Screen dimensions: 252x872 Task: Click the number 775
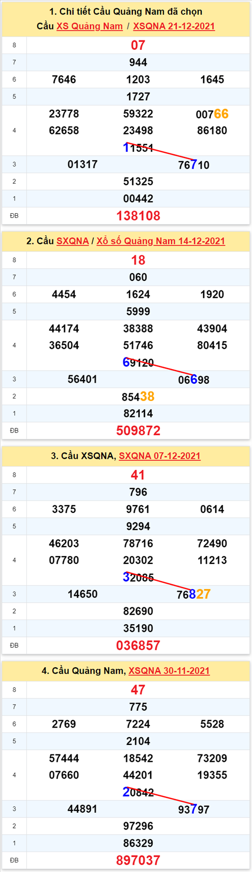pos(138,707)
